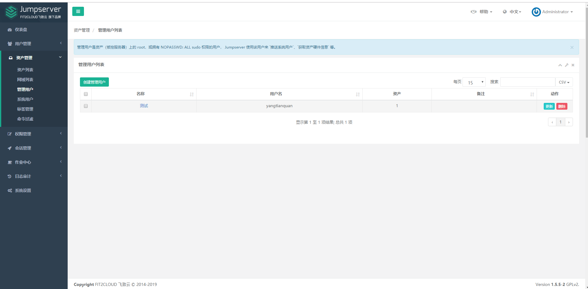Collapse panel using the chevron-up icon
This screenshot has height=289, width=588.
(x=560, y=65)
